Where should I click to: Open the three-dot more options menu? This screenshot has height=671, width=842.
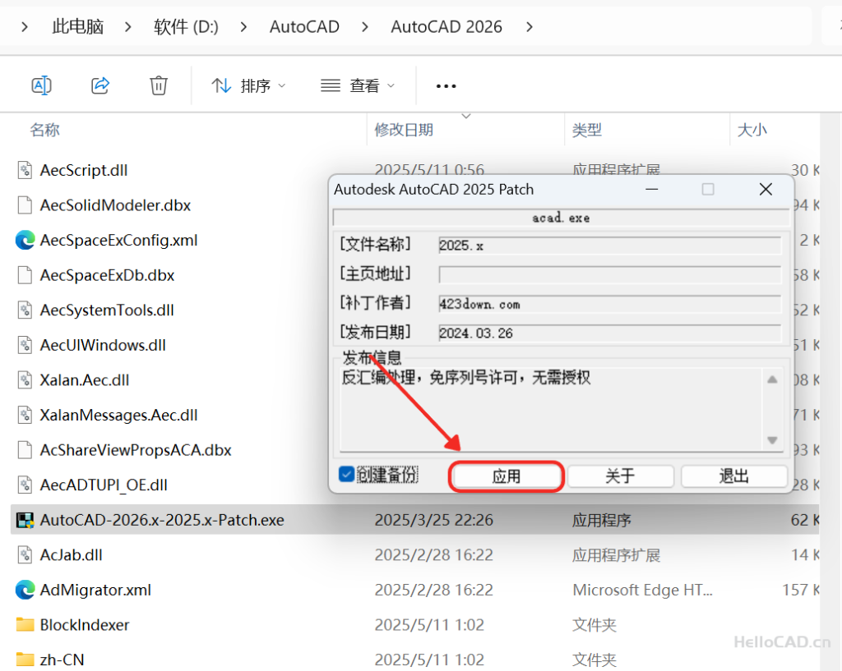click(446, 85)
